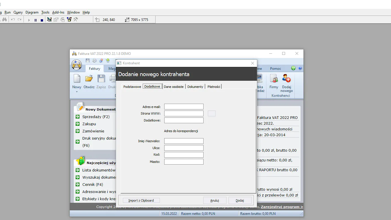Click the round Faktura application menu button
Image resolution: width=391 pixels, height=220 pixels.
click(76, 65)
